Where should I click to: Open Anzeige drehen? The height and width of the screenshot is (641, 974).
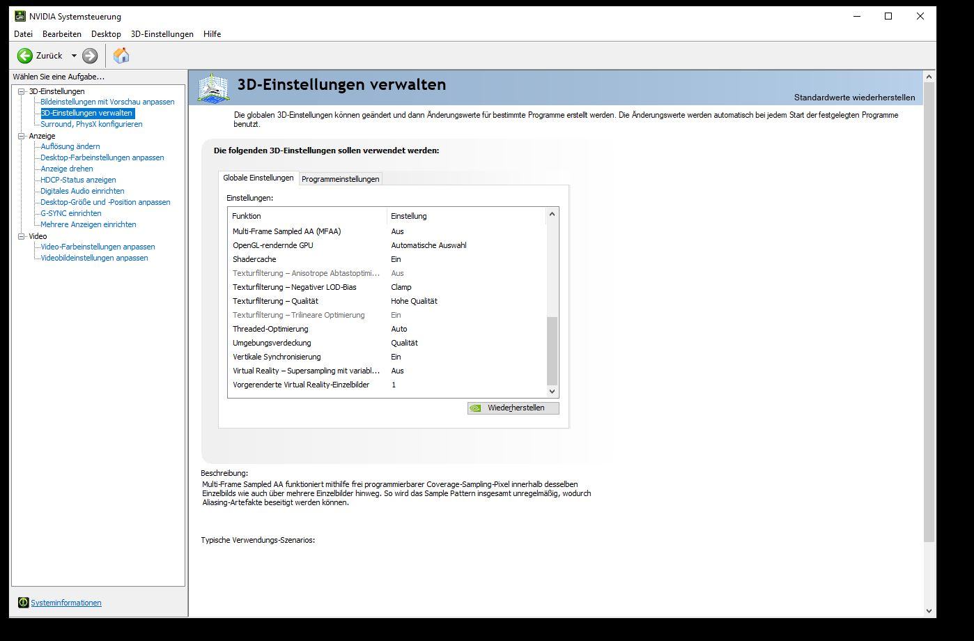tap(67, 169)
